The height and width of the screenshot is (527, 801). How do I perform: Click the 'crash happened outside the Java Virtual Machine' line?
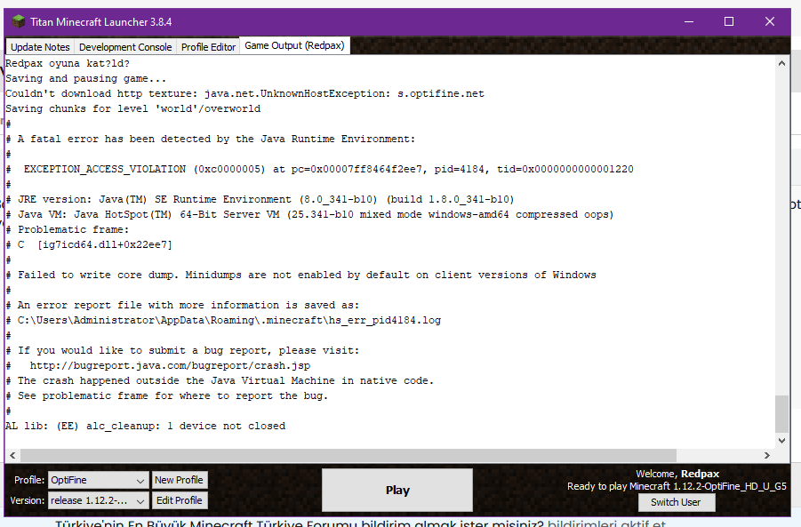click(220, 380)
